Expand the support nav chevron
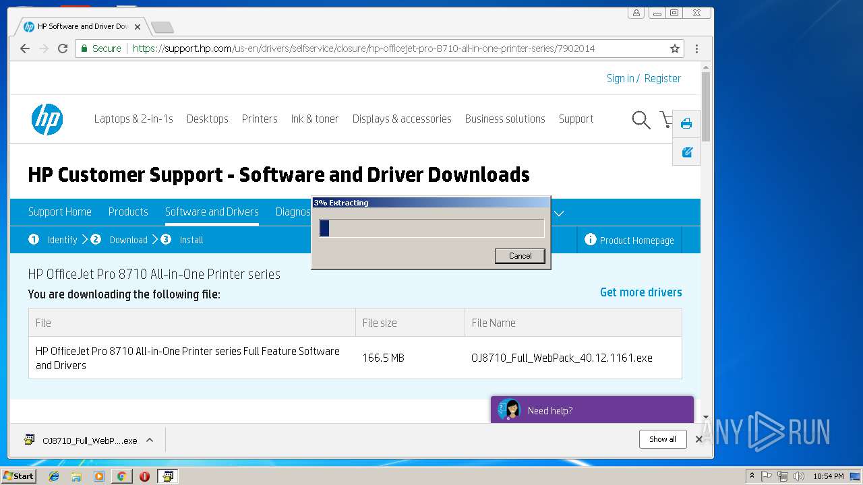The image size is (863, 485). (x=559, y=213)
